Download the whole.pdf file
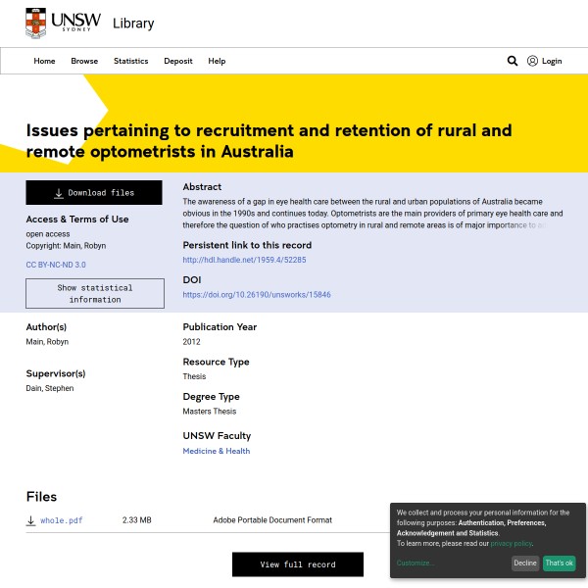The image size is (588, 588). tap(62, 520)
